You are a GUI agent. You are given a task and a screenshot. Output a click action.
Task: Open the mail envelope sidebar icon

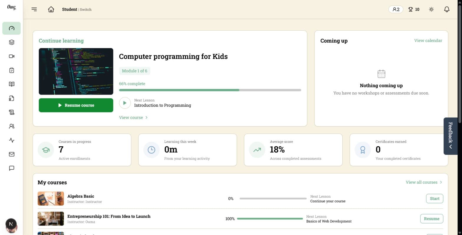(x=11, y=154)
